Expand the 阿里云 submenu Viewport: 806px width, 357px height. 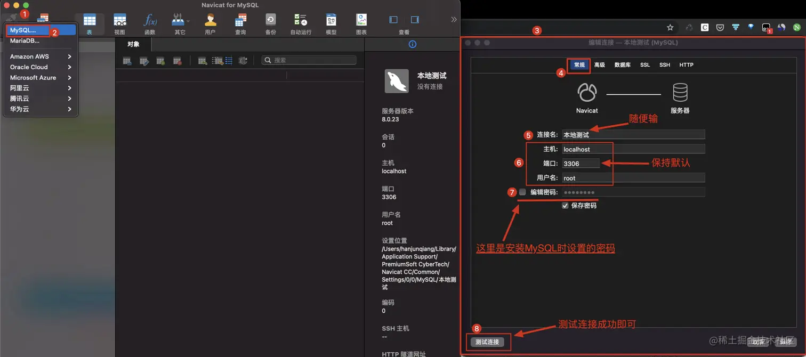[x=42, y=88]
